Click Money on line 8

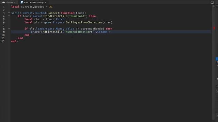point(60,29)
